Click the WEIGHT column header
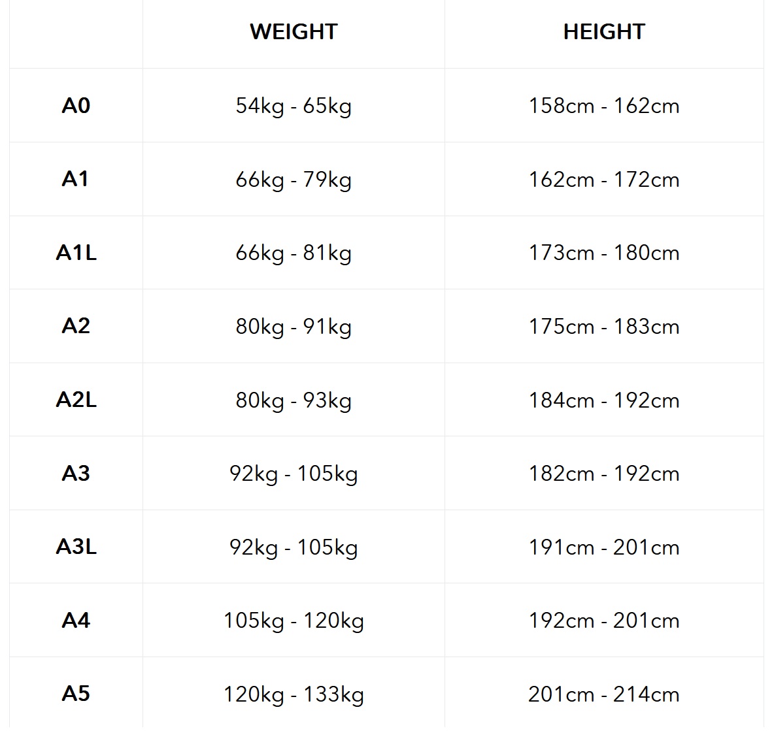The image size is (774, 731). pyautogui.click(x=294, y=32)
